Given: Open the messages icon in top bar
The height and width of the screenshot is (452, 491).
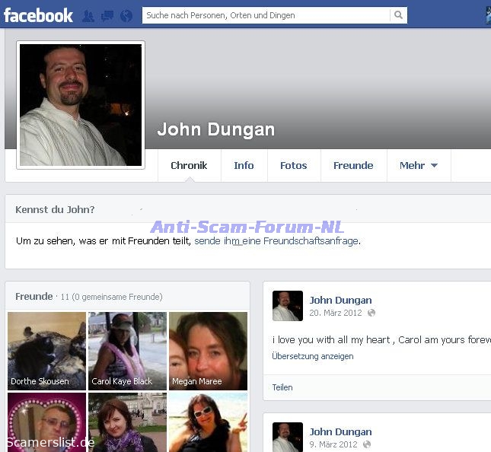Looking at the screenshot, I should [x=107, y=15].
